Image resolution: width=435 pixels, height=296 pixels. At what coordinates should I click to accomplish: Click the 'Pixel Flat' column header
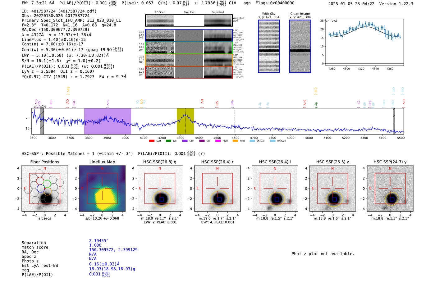(189, 12)
